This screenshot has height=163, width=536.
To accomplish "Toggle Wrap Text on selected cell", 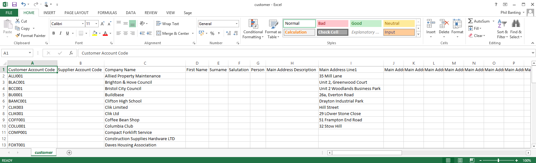I will pyautogui.click(x=168, y=24).
